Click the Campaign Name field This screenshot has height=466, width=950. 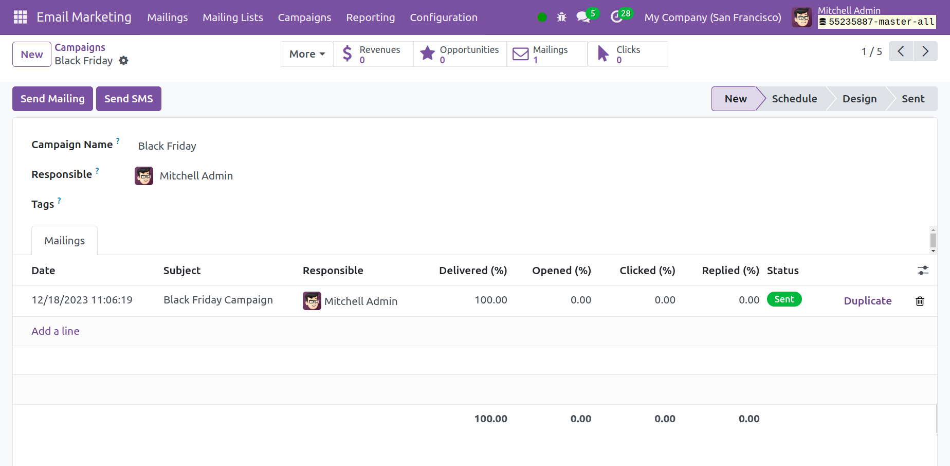tap(167, 146)
